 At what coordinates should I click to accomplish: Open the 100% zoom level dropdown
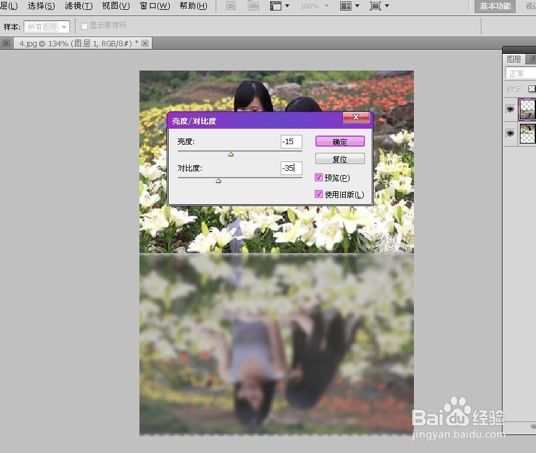[315, 6]
